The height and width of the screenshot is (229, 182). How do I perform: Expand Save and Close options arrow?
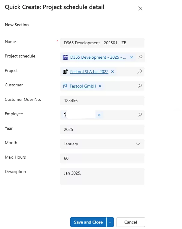(x=110, y=222)
